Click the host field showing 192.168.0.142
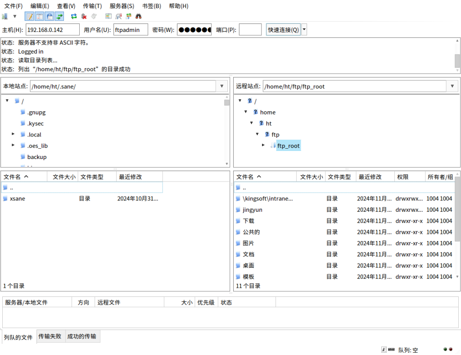Image resolution: width=461 pixels, height=355 pixels. point(53,30)
